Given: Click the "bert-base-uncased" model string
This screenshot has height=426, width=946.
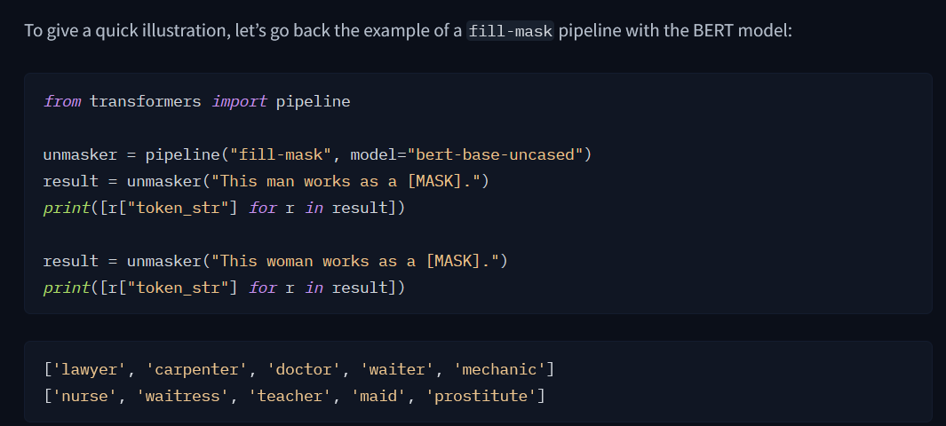Looking at the screenshot, I should click(x=495, y=155).
